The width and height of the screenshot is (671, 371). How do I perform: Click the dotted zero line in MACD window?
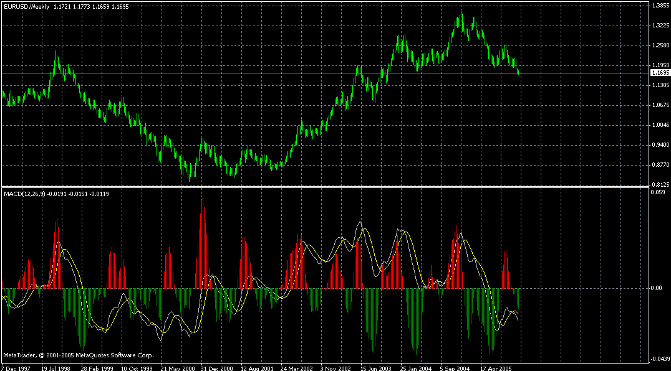(x=561, y=288)
